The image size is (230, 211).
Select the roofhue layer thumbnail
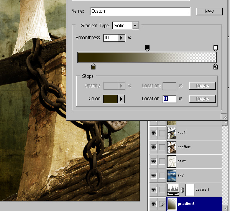click(x=172, y=147)
